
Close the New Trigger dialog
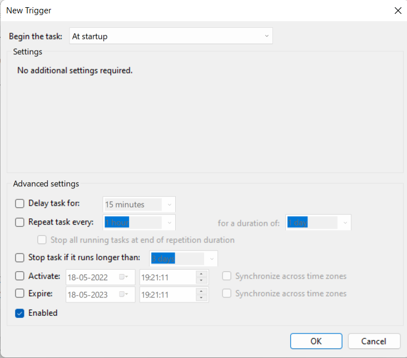tap(398, 11)
